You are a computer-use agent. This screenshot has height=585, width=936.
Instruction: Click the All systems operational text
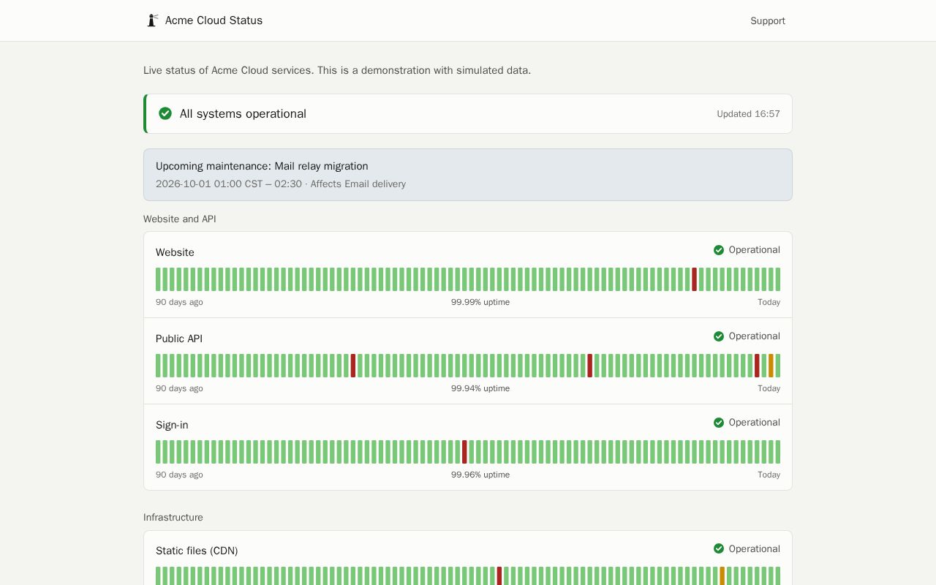click(x=243, y=113)
